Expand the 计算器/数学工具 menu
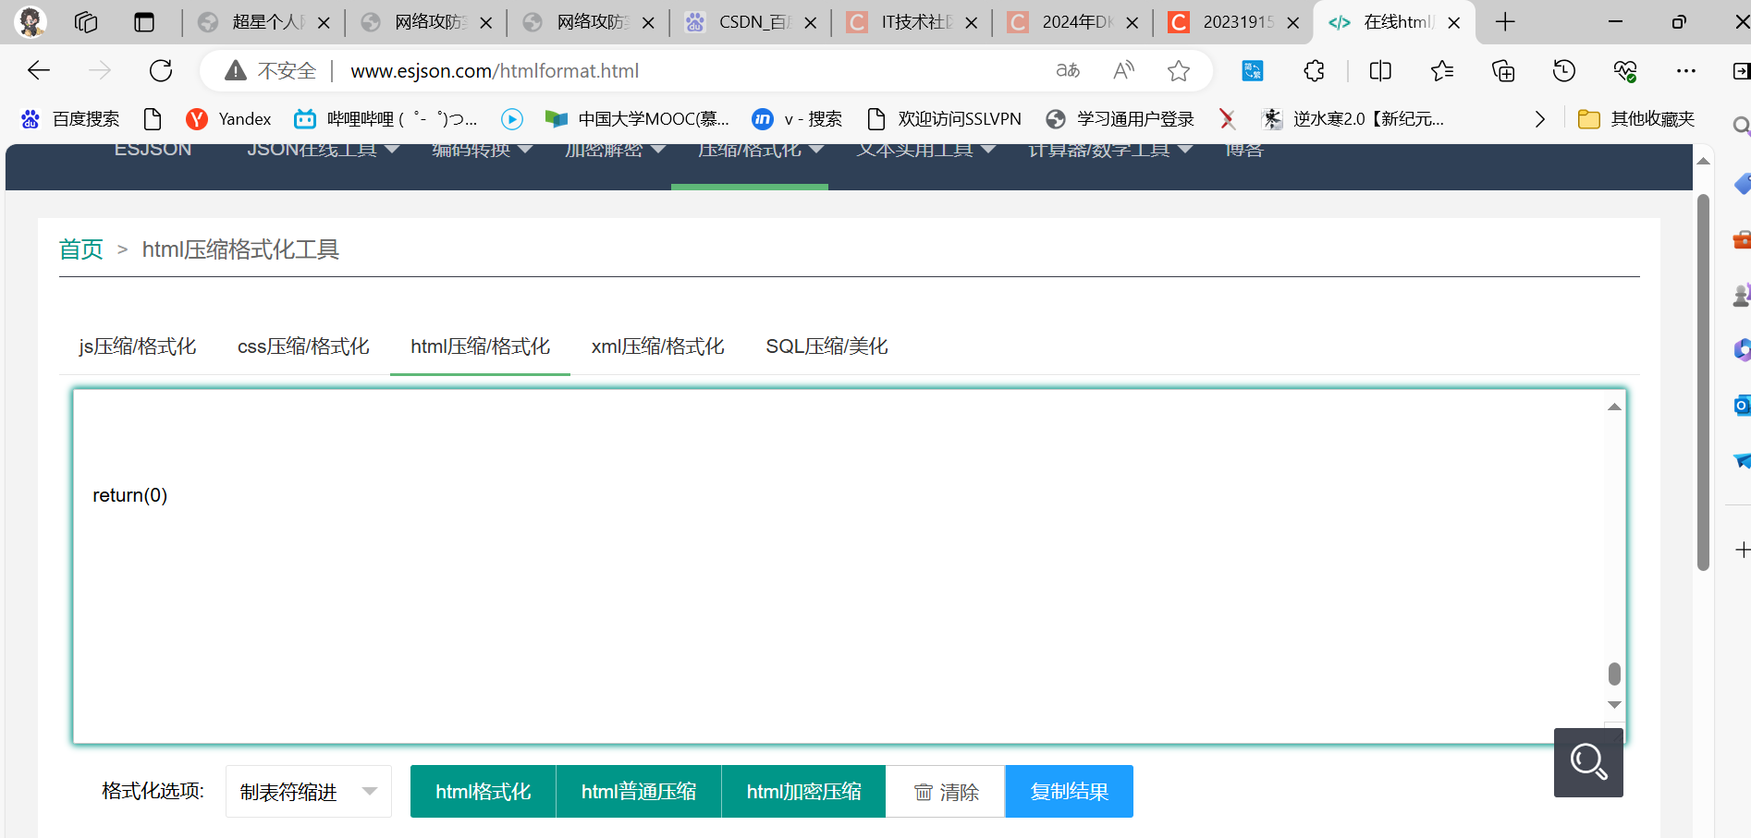The image size is (1751, 838). (x=1110, y=151)
